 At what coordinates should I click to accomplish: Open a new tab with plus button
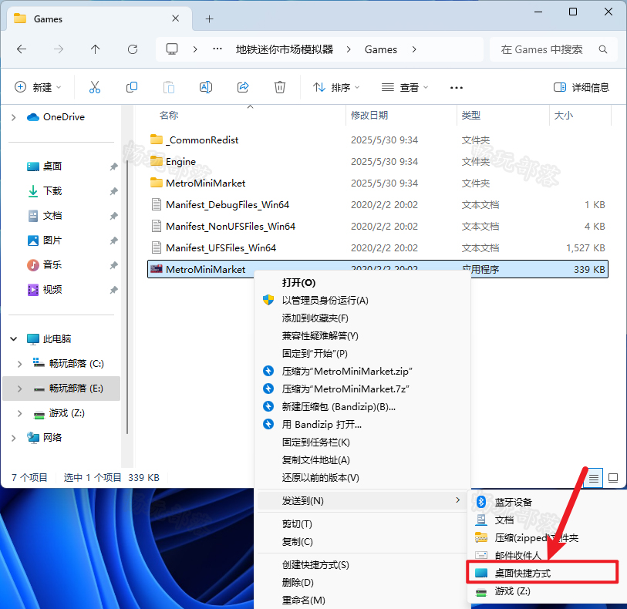click(x=209, y=19)
